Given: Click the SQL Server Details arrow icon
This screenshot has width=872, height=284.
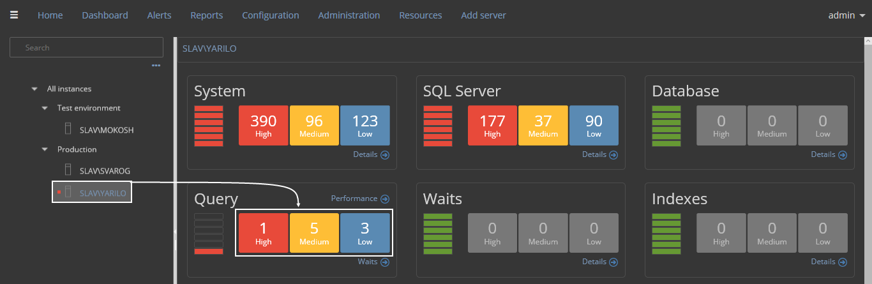Looking at the screenshot, I should 613,154.
